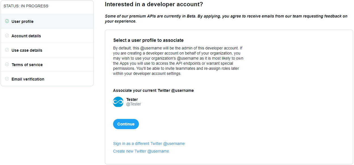Click the checkmark icon beside Email verification

click(7, 79)
